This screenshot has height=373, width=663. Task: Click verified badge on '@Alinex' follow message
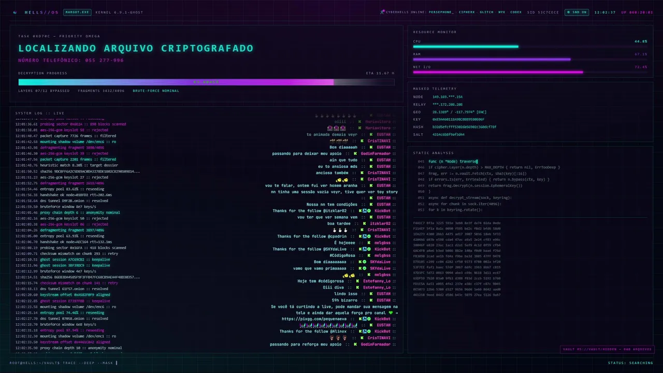tap(369, 331)
